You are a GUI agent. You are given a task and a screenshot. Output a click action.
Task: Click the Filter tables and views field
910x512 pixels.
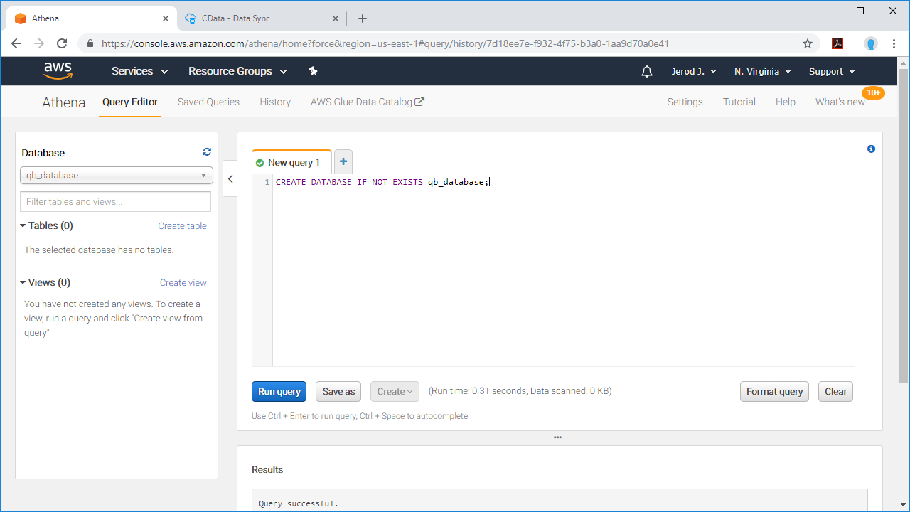pos(116,201)
